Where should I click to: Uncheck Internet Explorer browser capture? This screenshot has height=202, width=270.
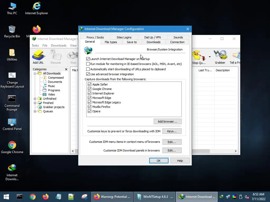[89, 93]
